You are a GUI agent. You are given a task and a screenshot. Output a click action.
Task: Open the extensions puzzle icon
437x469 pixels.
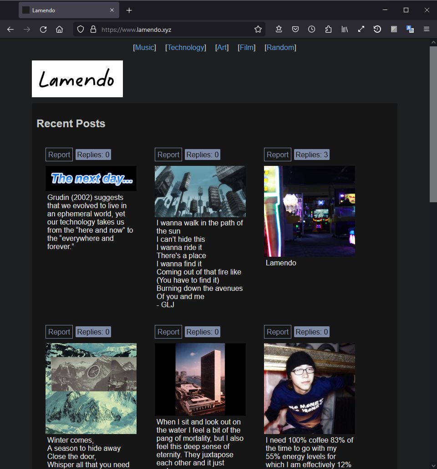(x=328, y=29)
